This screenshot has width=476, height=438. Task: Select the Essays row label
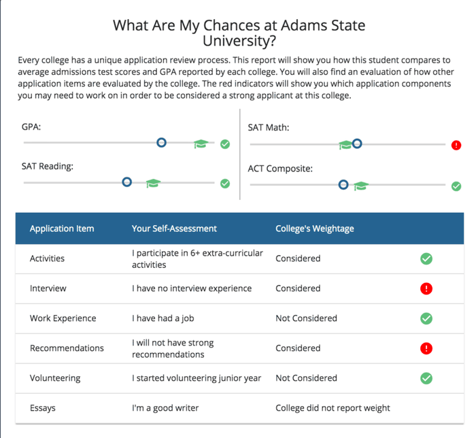pos(43,408)
